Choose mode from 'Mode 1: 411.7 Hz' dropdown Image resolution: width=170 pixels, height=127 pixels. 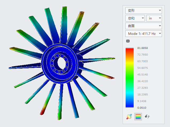(144, 33)
